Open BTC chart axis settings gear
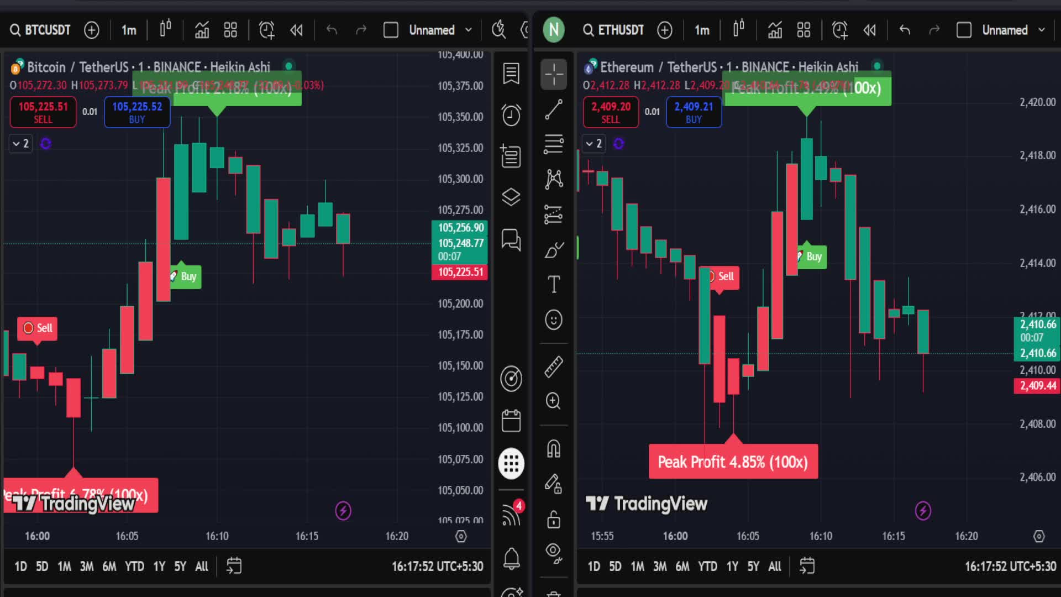The image size is (1061, 597). (x=461, y=536)
